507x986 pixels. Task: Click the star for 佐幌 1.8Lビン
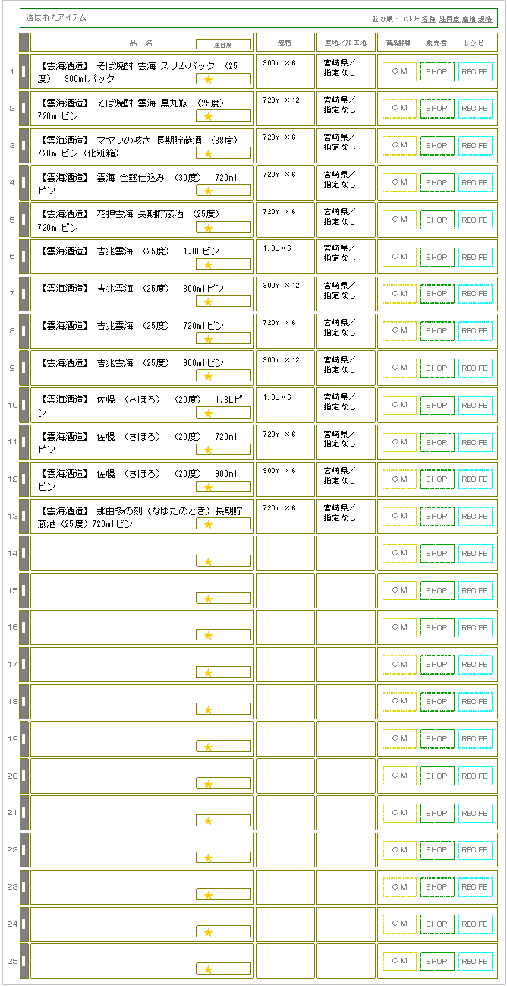coord(208,413)
